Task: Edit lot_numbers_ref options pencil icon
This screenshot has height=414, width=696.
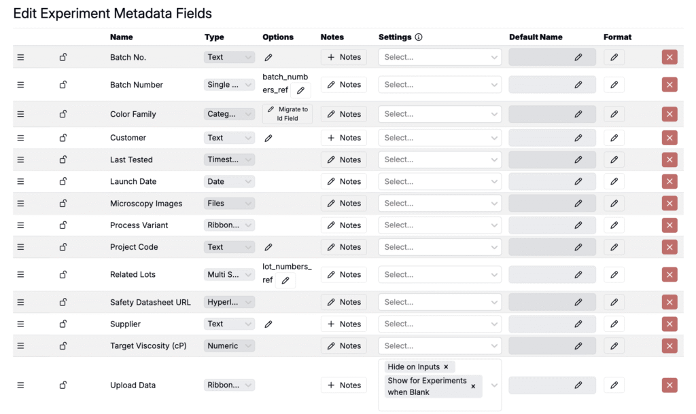Action: pos(285,280)
